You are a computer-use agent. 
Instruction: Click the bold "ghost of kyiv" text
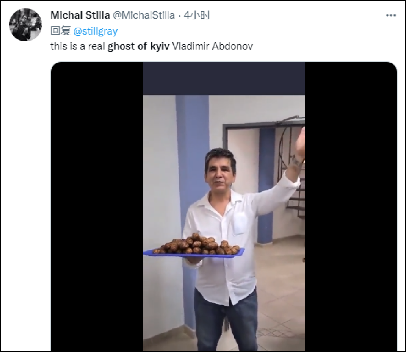point(135,46)
